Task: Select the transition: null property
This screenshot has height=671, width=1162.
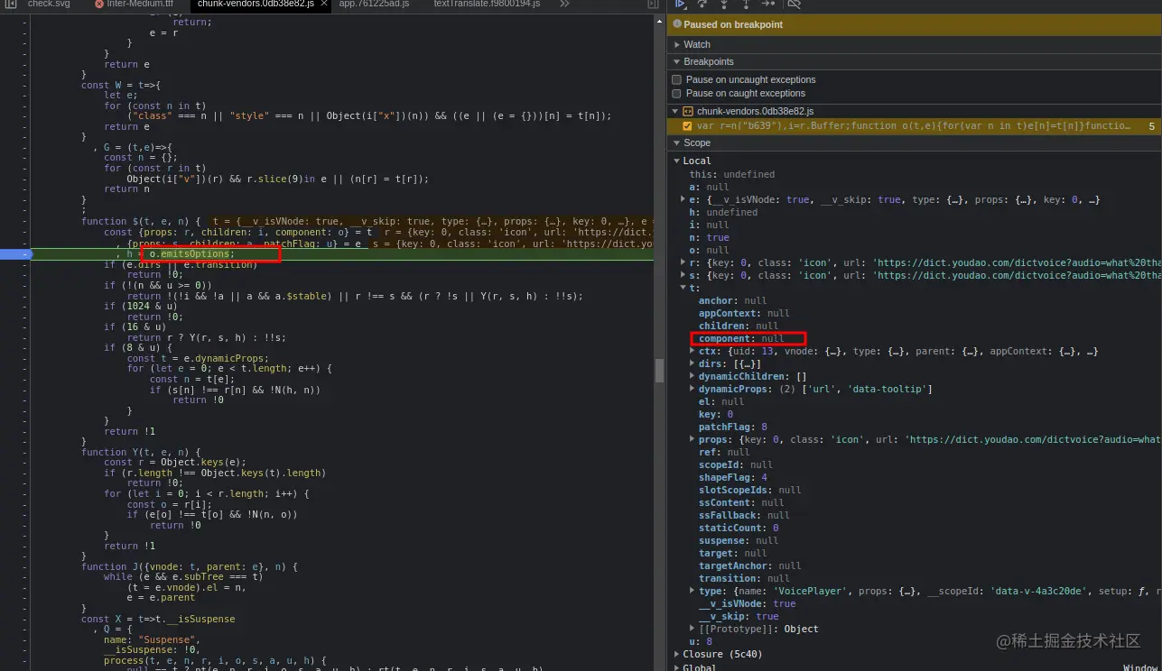Action: [744, 578]
